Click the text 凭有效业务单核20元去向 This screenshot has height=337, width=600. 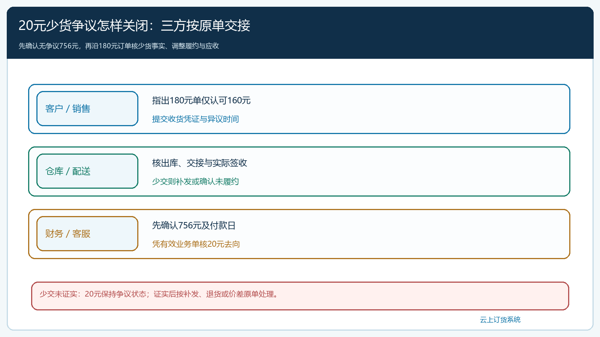(196, 244)
